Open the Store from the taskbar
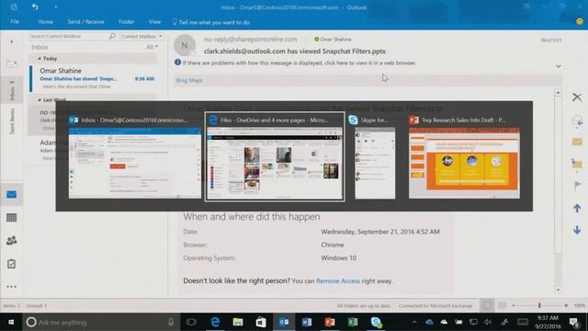The image size is (588, 331). (261, 322)
